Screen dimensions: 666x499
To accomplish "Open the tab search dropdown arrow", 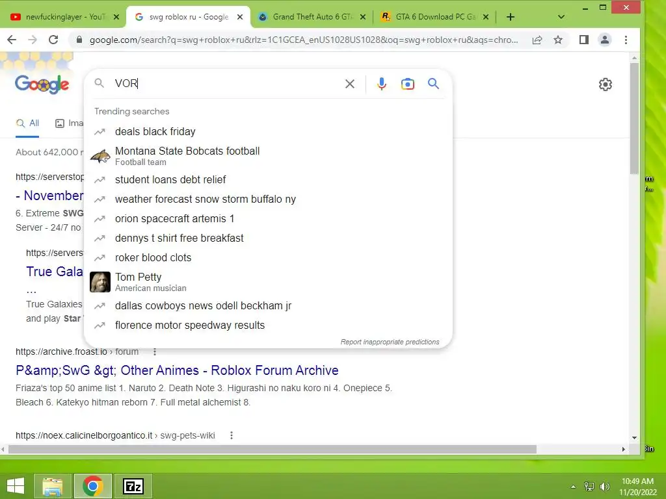I will 561,17.
